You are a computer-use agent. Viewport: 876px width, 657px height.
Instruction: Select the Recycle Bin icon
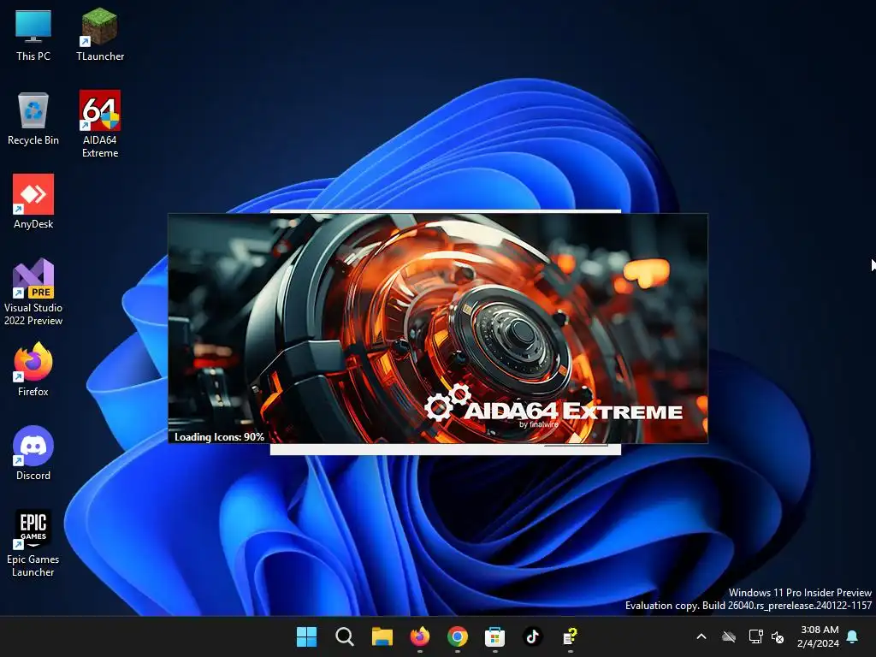pos(33,118)
